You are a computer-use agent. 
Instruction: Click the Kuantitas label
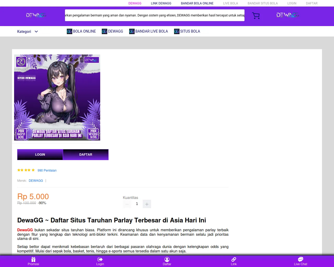pyautogui.click(x=130, y=198)
